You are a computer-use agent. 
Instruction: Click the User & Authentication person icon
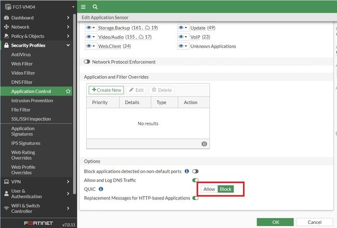pos(6,194)
